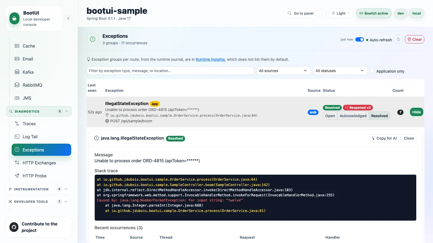433x243 pixels.
Task: Collapse the sidebar with the double-chevron icon
Action: [68, 18]
